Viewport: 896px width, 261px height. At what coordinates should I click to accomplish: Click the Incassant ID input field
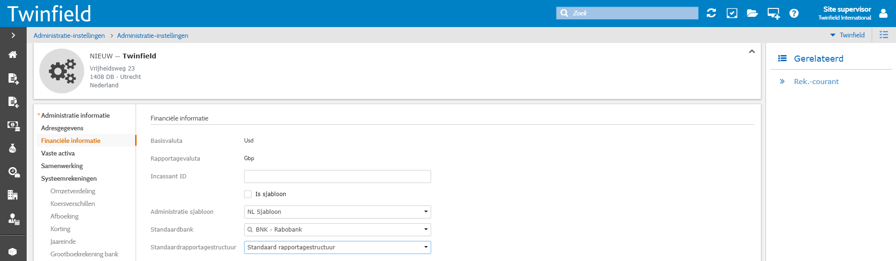337,176
